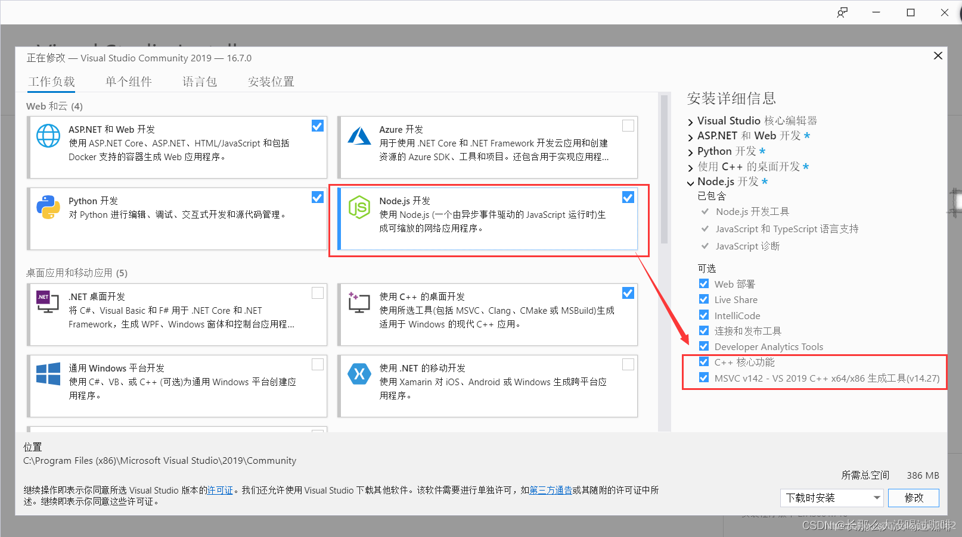Screen dimensions: 962x537
Task: Click the 通用 Windows 平台开发 logo
Action: pos(48,374)
